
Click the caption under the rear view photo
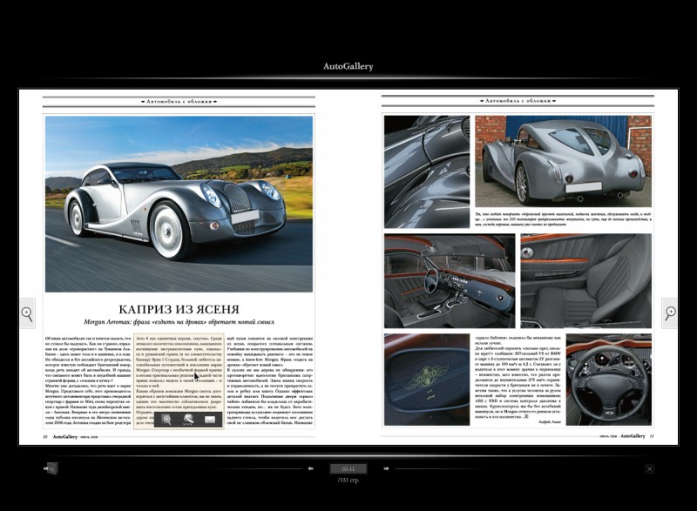563,219
